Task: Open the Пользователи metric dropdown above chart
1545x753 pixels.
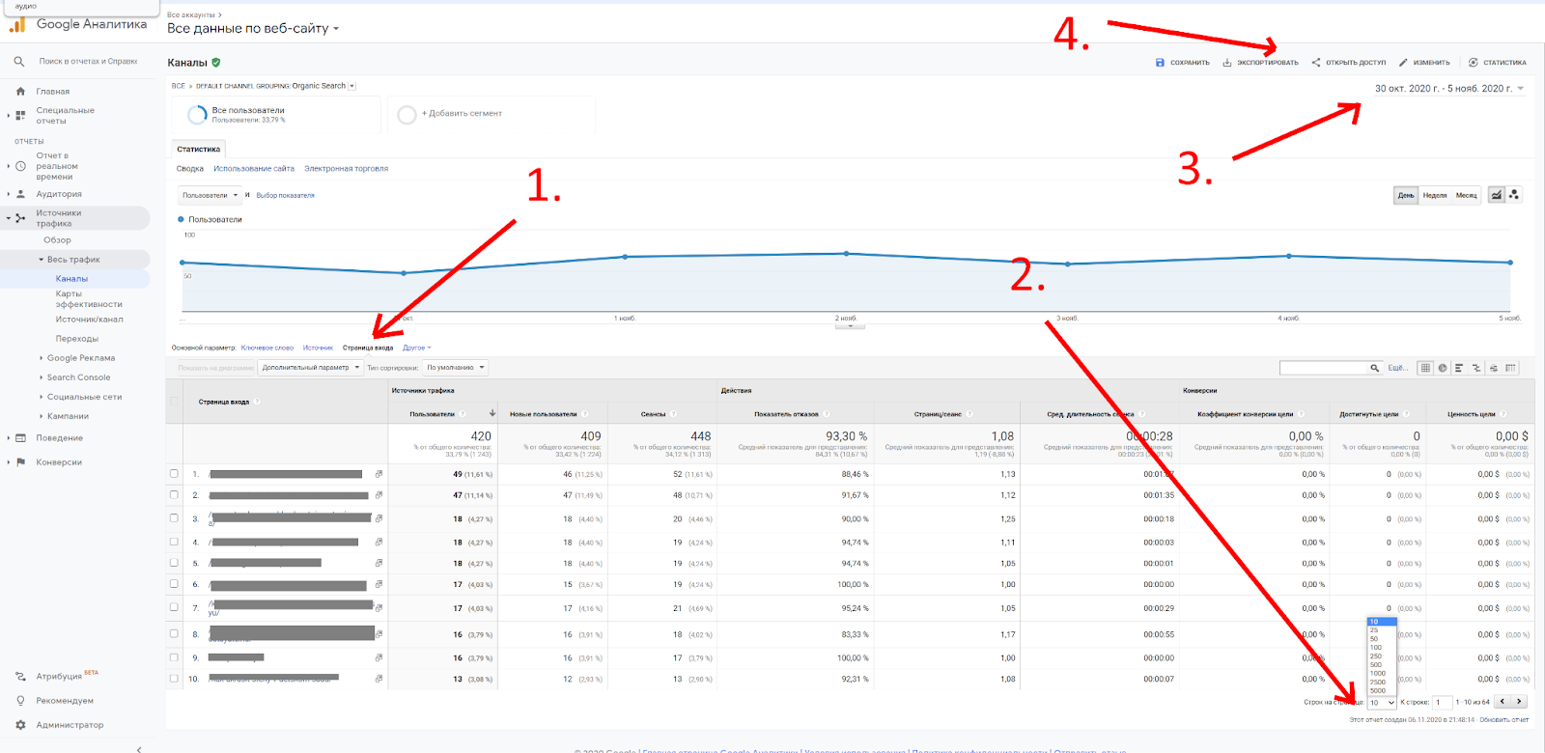Action: pyautogui.click(x=210, y=195)
